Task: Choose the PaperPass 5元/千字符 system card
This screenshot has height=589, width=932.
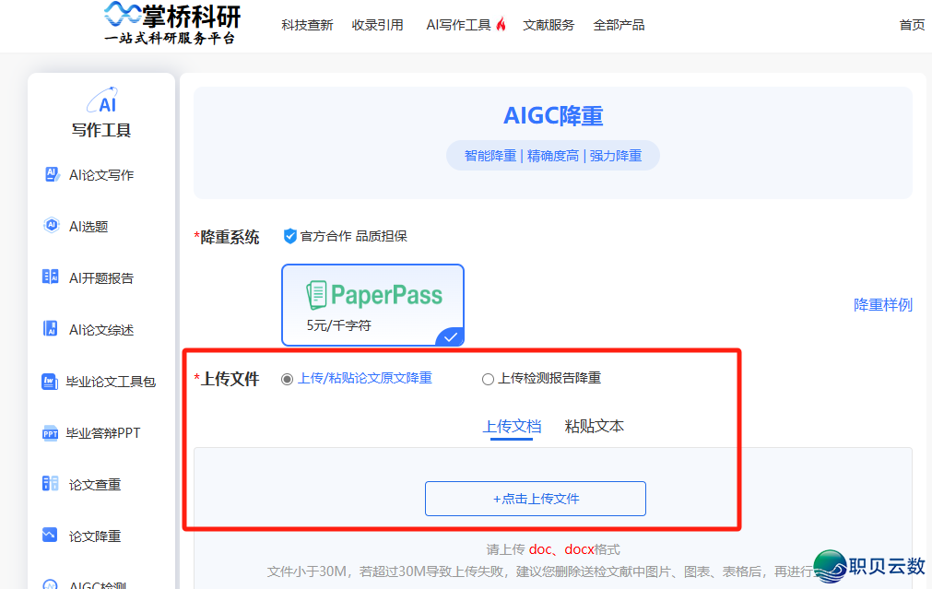Action: [372, 305]
